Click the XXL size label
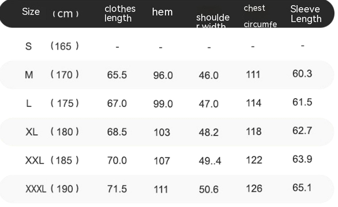The width and height of the screenshot is (338, 207). [35, 161]
